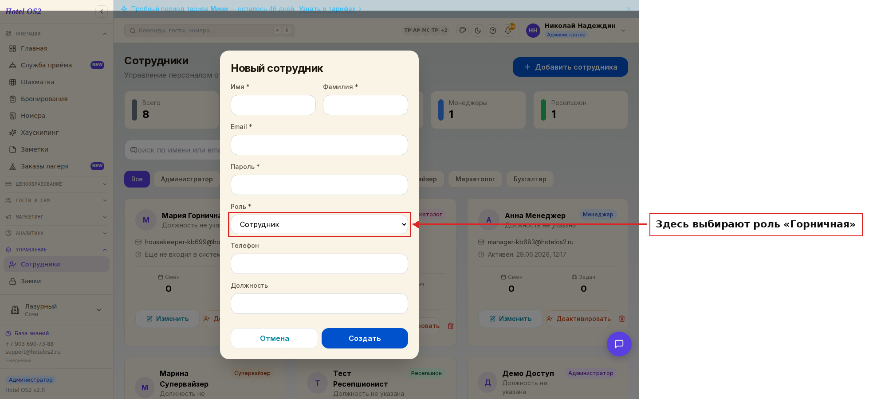Expand the Аналитика group
873x399 pixels.
click(x=56, y=233)
